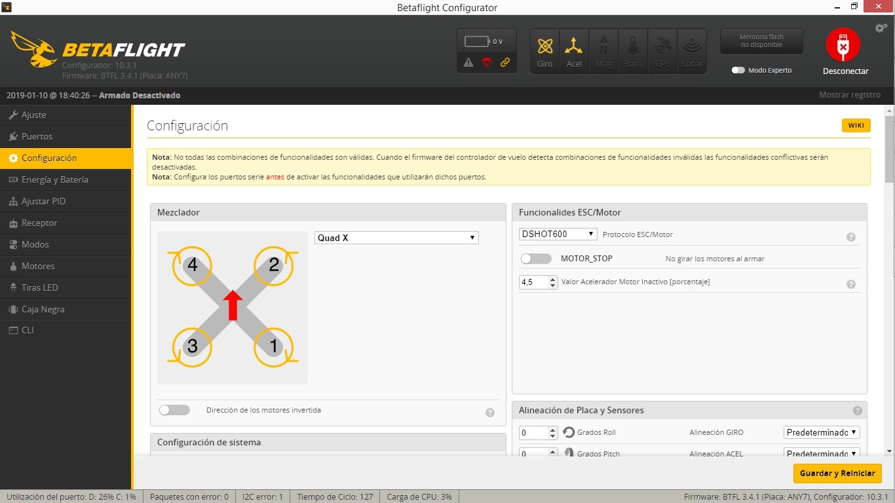Click the 'I2C error: 1' status text

coord(262,497)
